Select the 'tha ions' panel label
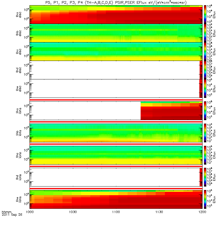 click(x=19, y=111)
